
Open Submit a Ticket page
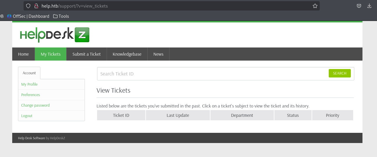click(87, 54)
